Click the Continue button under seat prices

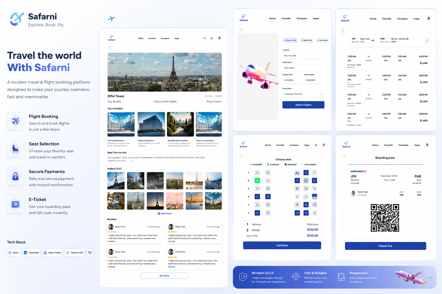[x=282, y=245]
